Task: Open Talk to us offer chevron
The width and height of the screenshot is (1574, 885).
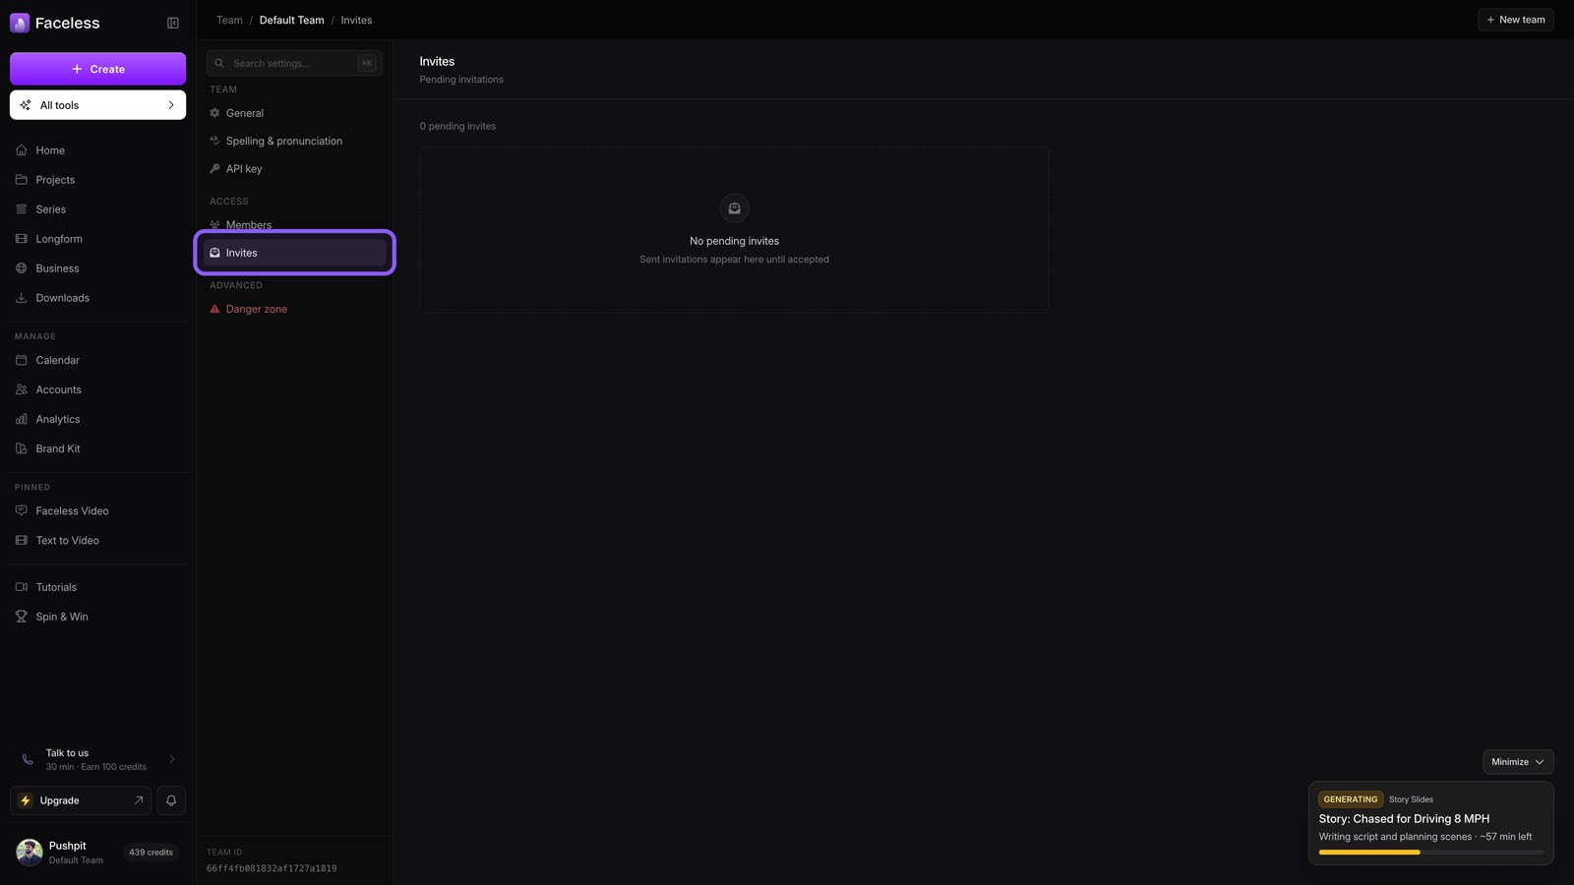Action: [172, 759]
